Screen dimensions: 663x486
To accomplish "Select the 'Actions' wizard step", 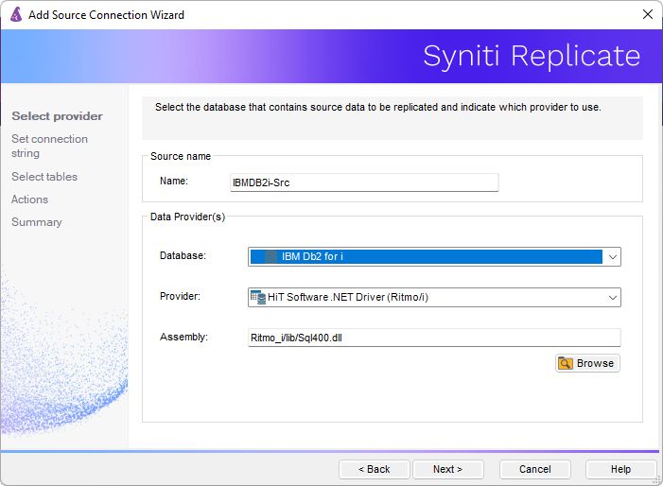I will tap(29, 200).
